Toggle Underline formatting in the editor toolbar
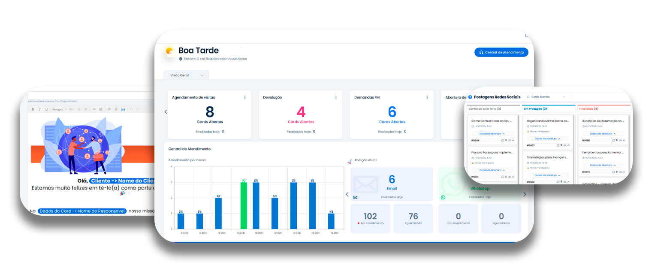Image resolution: width=652 pixels, height=277 pixels. click(46, 109)
